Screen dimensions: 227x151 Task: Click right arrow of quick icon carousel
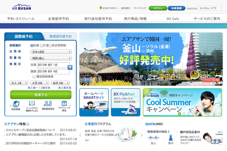[70, 106]
